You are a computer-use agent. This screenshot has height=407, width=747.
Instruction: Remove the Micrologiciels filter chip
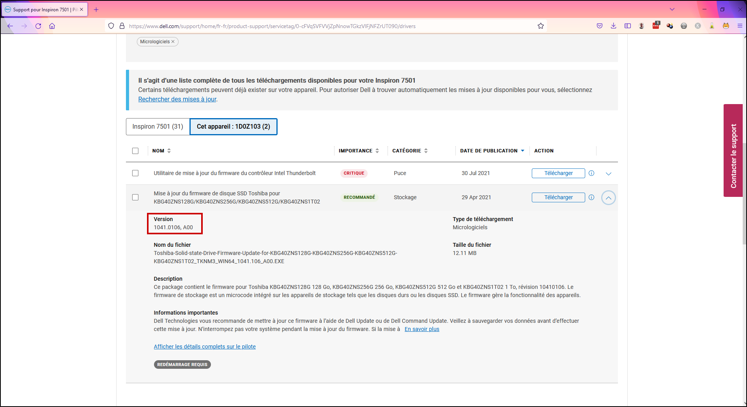pos(173,42)
